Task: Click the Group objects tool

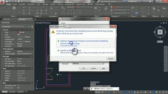Action: [x=133, y=9]
